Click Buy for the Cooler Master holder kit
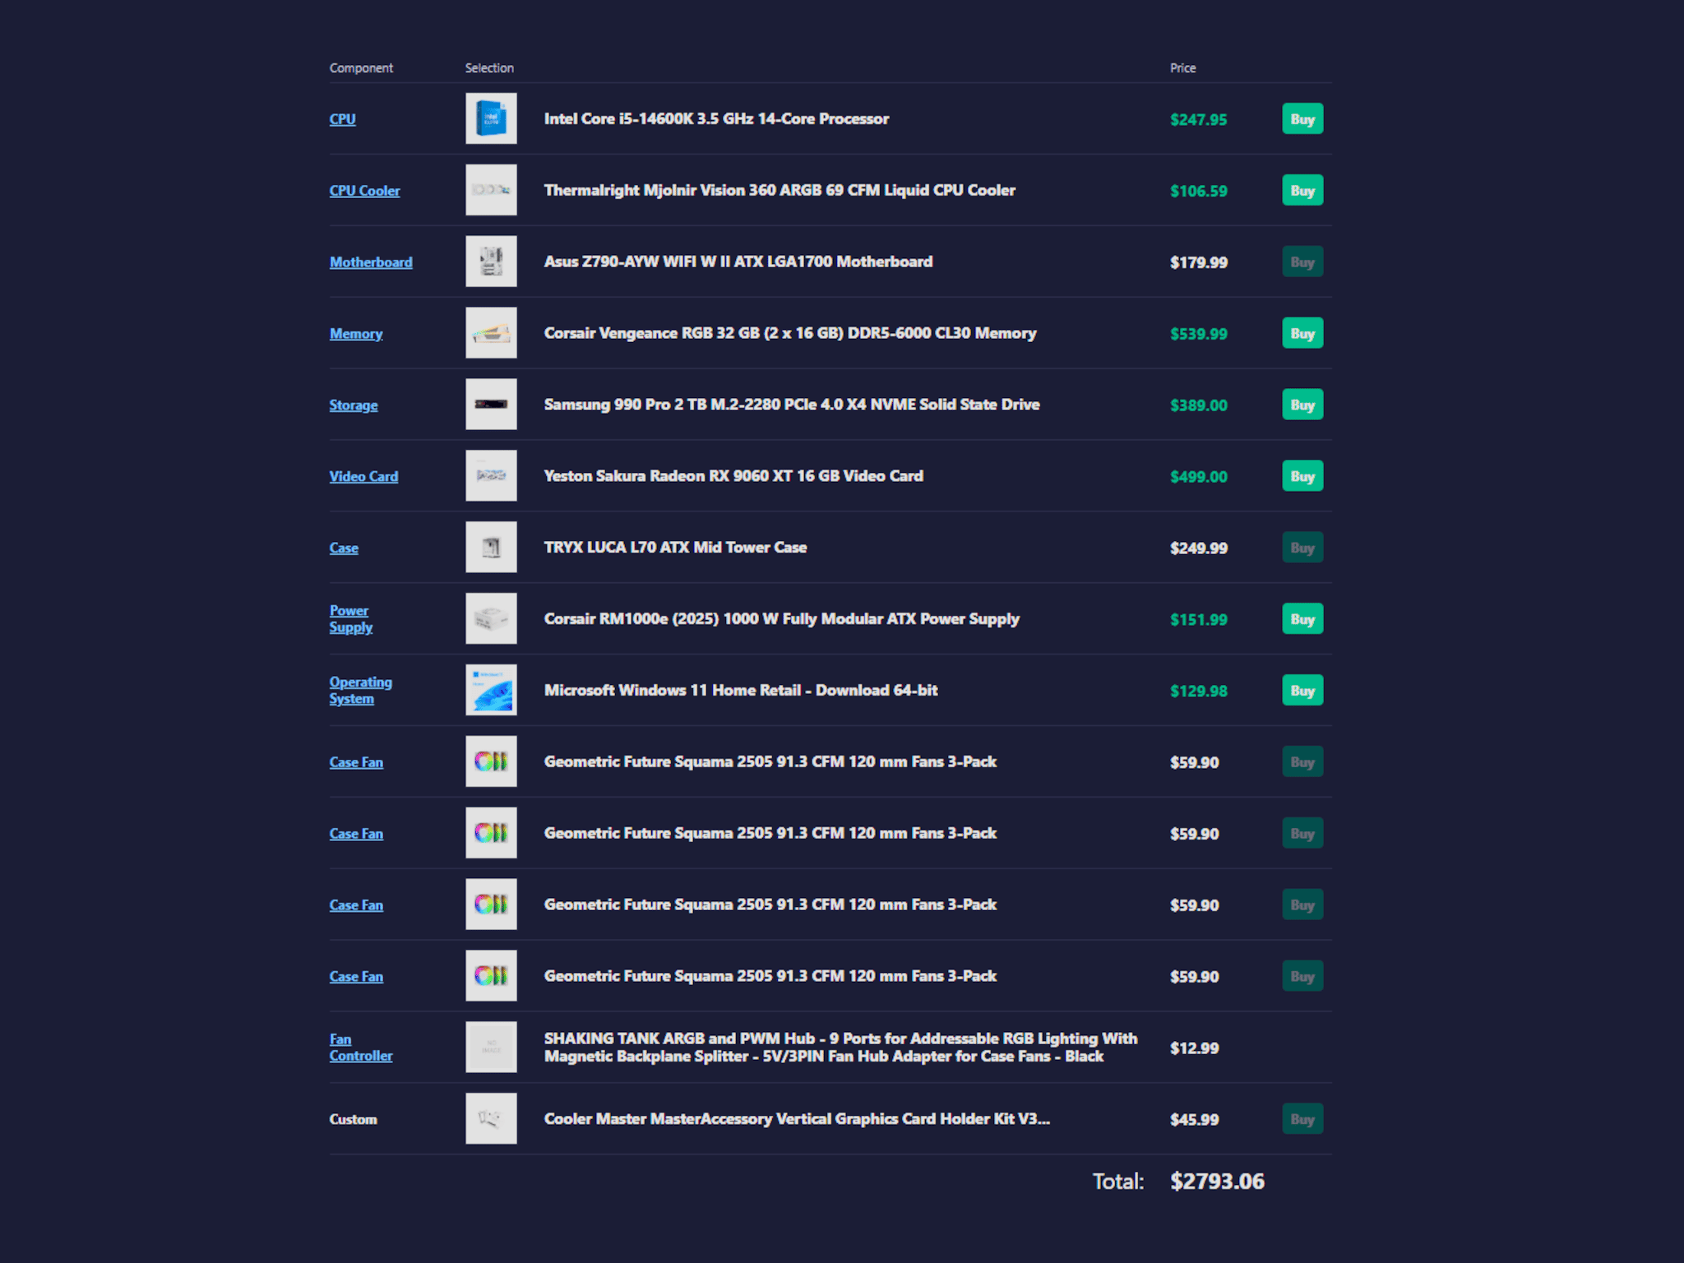The image size is (1684, 1263). click(1302, 1119)
